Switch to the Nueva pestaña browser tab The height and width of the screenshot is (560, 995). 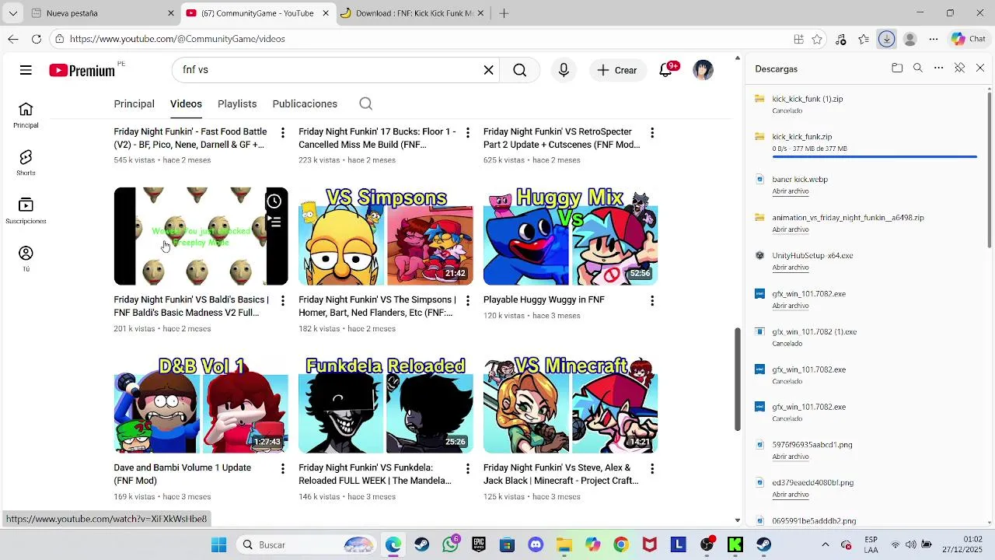(103, 13)
